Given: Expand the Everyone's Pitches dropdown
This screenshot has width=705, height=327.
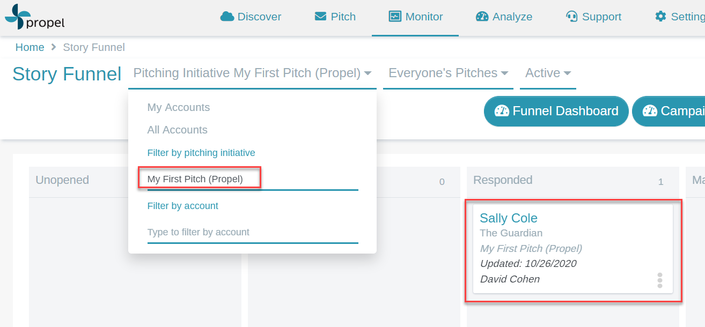Looking at the screenshot, I should [x=448, y=73].
